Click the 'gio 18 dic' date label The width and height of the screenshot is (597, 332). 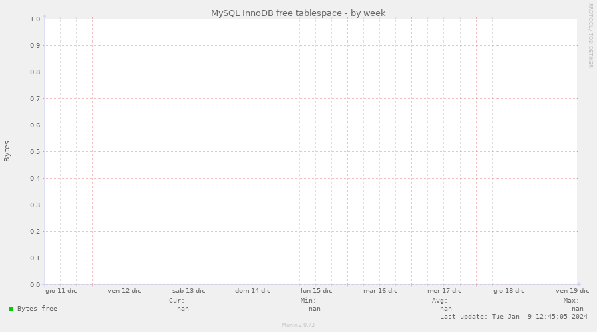click(x=508, y=291)
